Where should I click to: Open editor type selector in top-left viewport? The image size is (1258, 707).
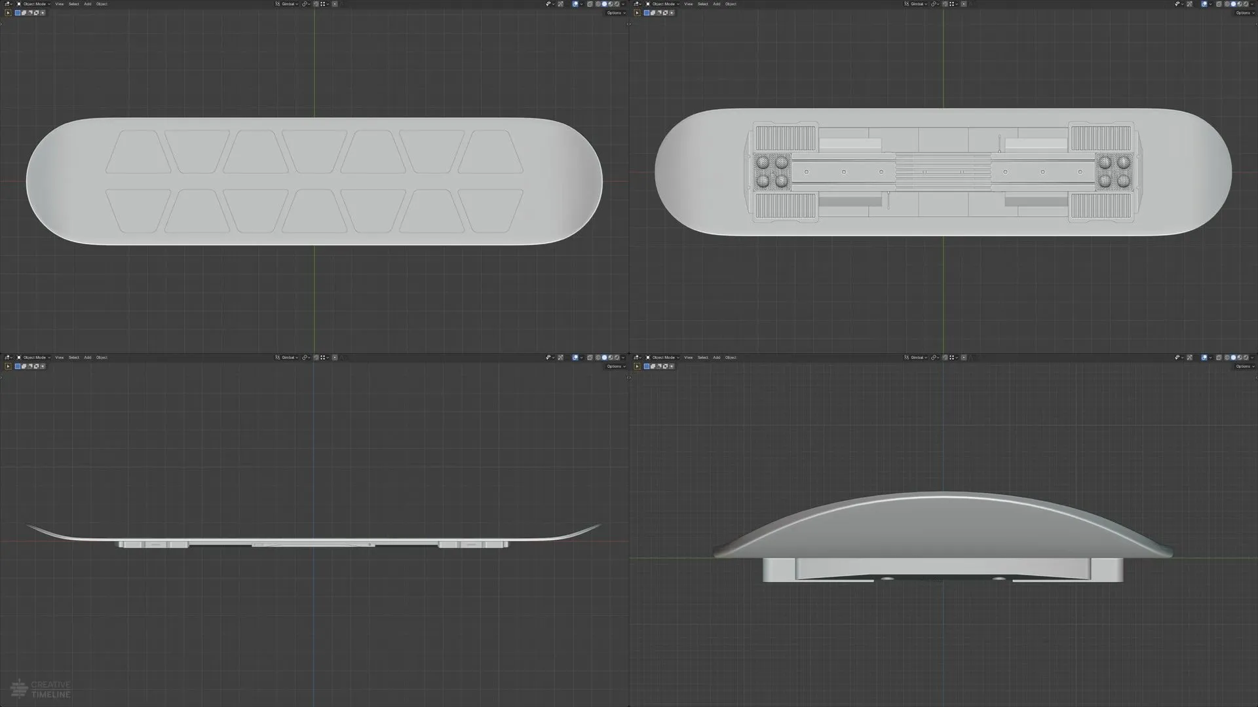pos(8,4)
